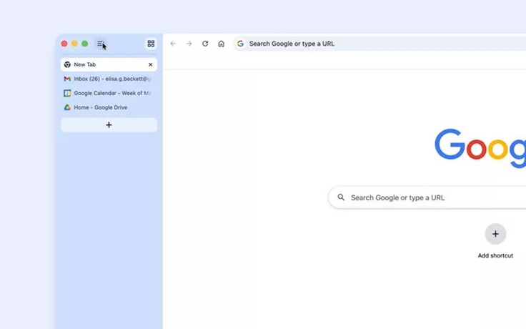Maximize window with the green button
This screenshot has height=329, width=526.
click(x=85, y=44)
